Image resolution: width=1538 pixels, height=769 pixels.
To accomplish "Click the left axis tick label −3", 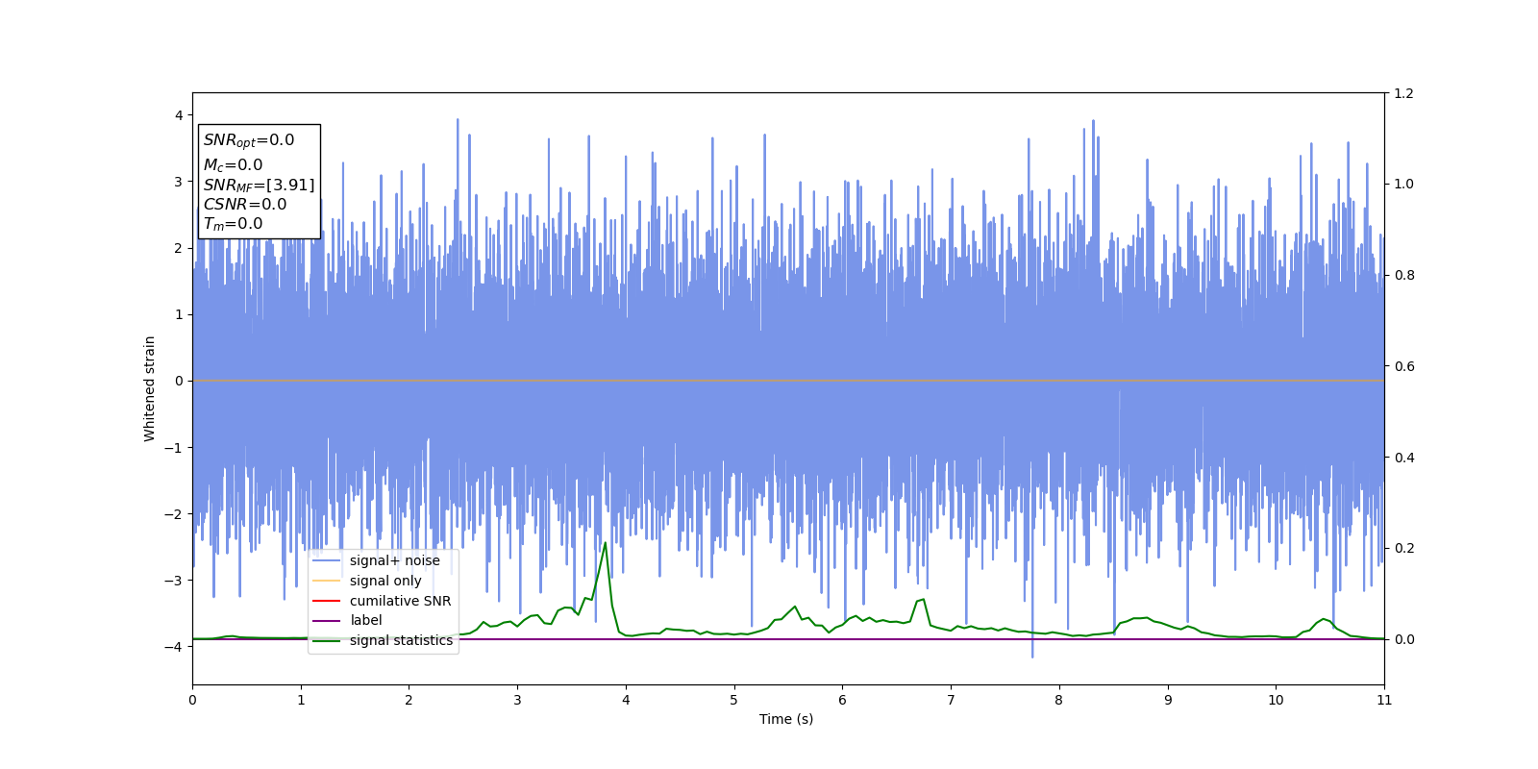I will [174, 581].
